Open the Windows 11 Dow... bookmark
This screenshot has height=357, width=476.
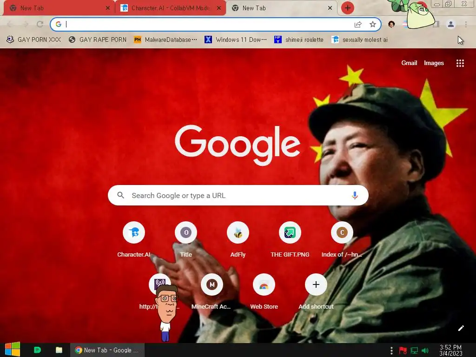[236, 40]
